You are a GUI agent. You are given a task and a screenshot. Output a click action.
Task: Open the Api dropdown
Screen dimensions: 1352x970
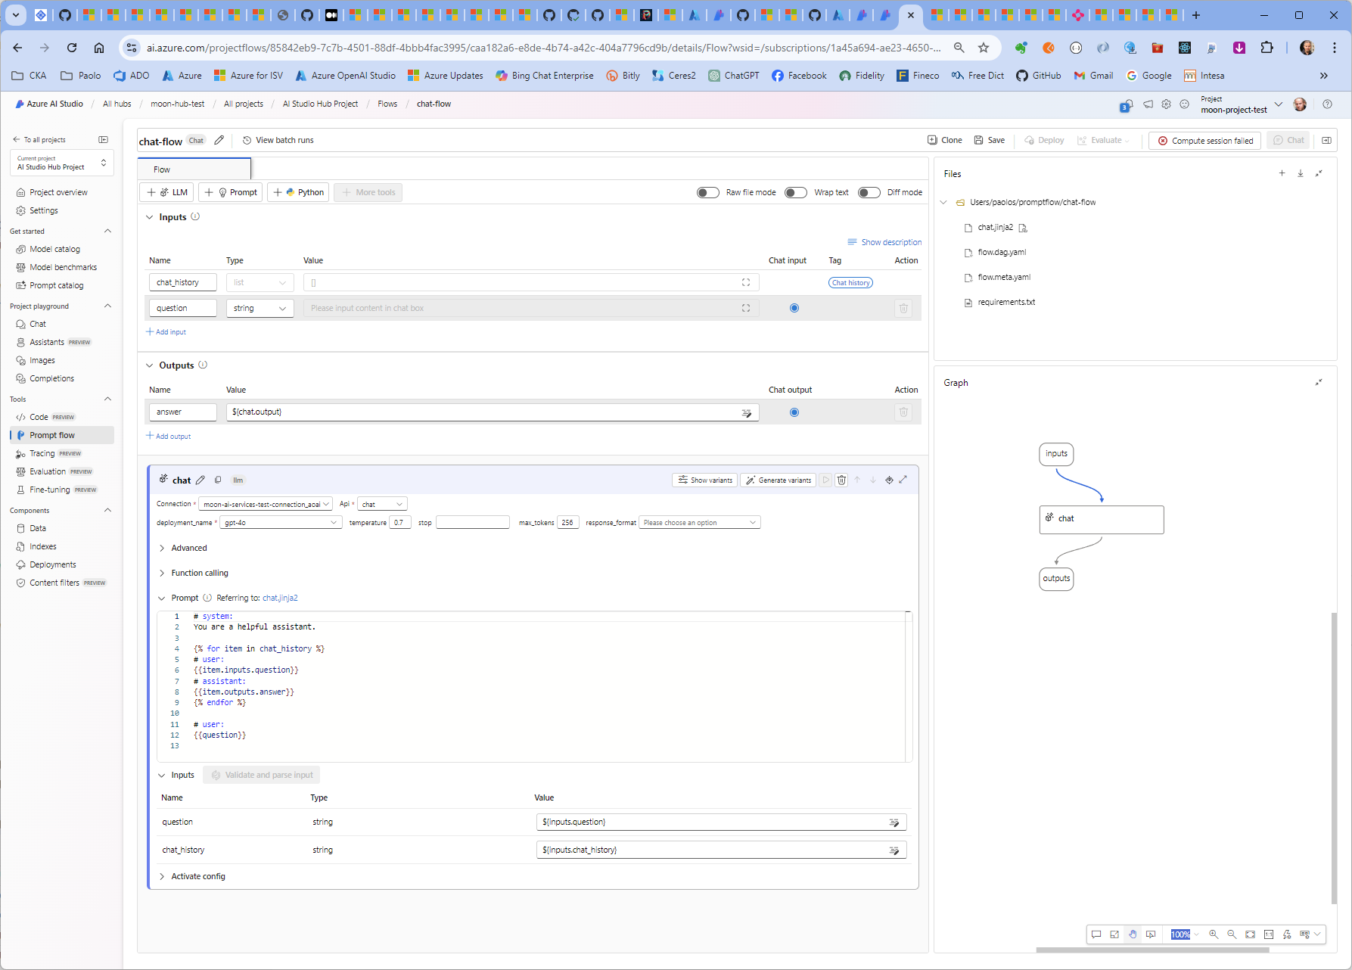click(x=382, y=504)
